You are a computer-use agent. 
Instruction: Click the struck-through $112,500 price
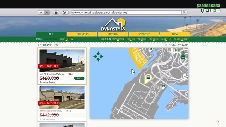pyautogui.click(x=49, y=115)
